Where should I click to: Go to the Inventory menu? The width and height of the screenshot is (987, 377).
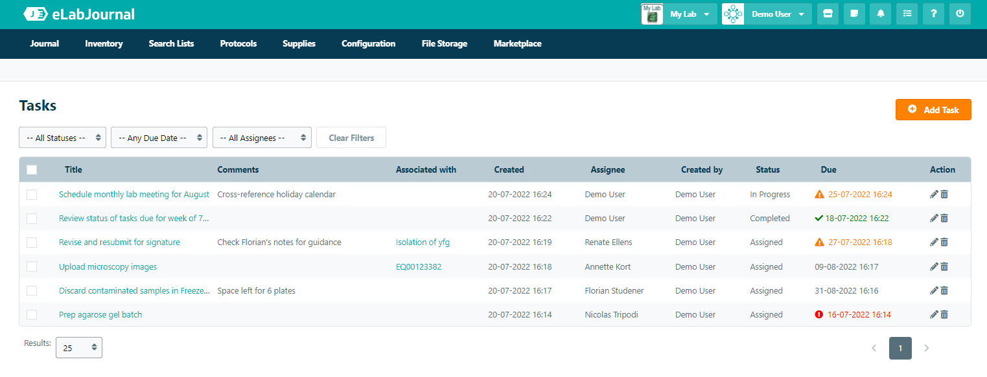(104, 44)
